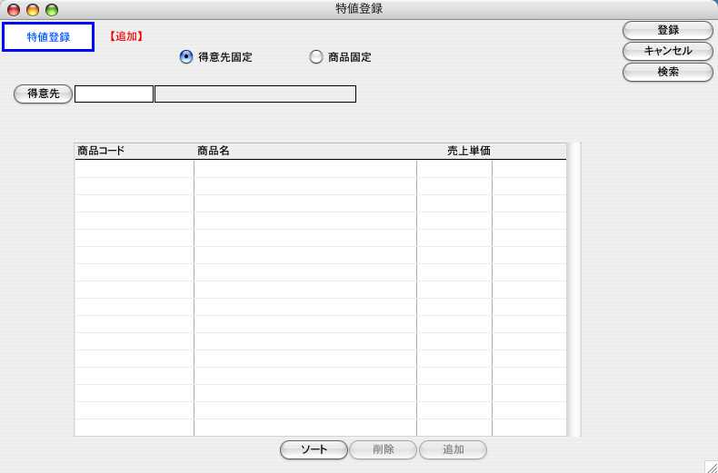Click the green zoom window button
The image size is (718, 473).
click(x=52, y=10)
